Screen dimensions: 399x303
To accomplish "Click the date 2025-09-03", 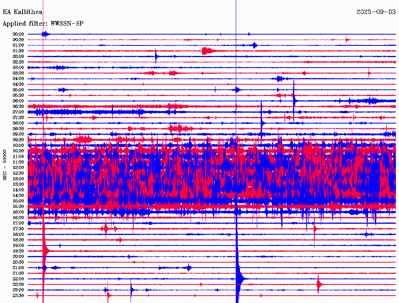I will [x=376, y=12].
